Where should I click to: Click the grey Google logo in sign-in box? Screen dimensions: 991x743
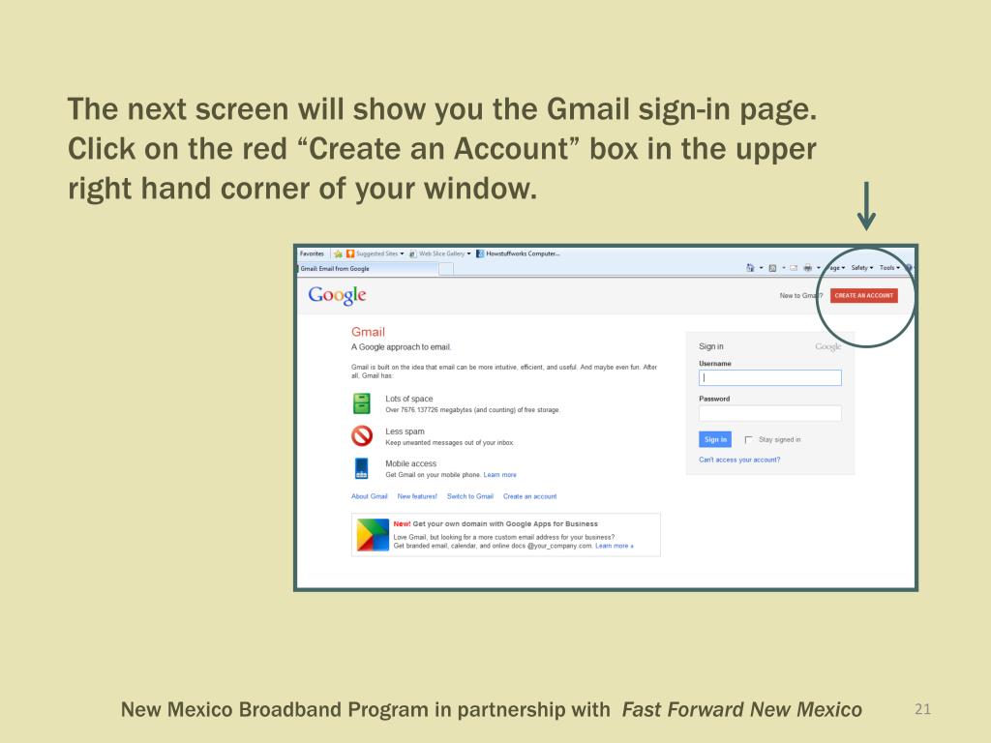828,347
